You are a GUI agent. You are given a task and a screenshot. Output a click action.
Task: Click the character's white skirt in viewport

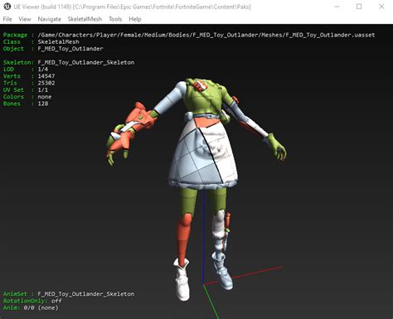coord(203,156)
